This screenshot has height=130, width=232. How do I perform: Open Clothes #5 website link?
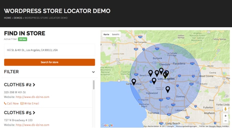click(x=32, y=125)
